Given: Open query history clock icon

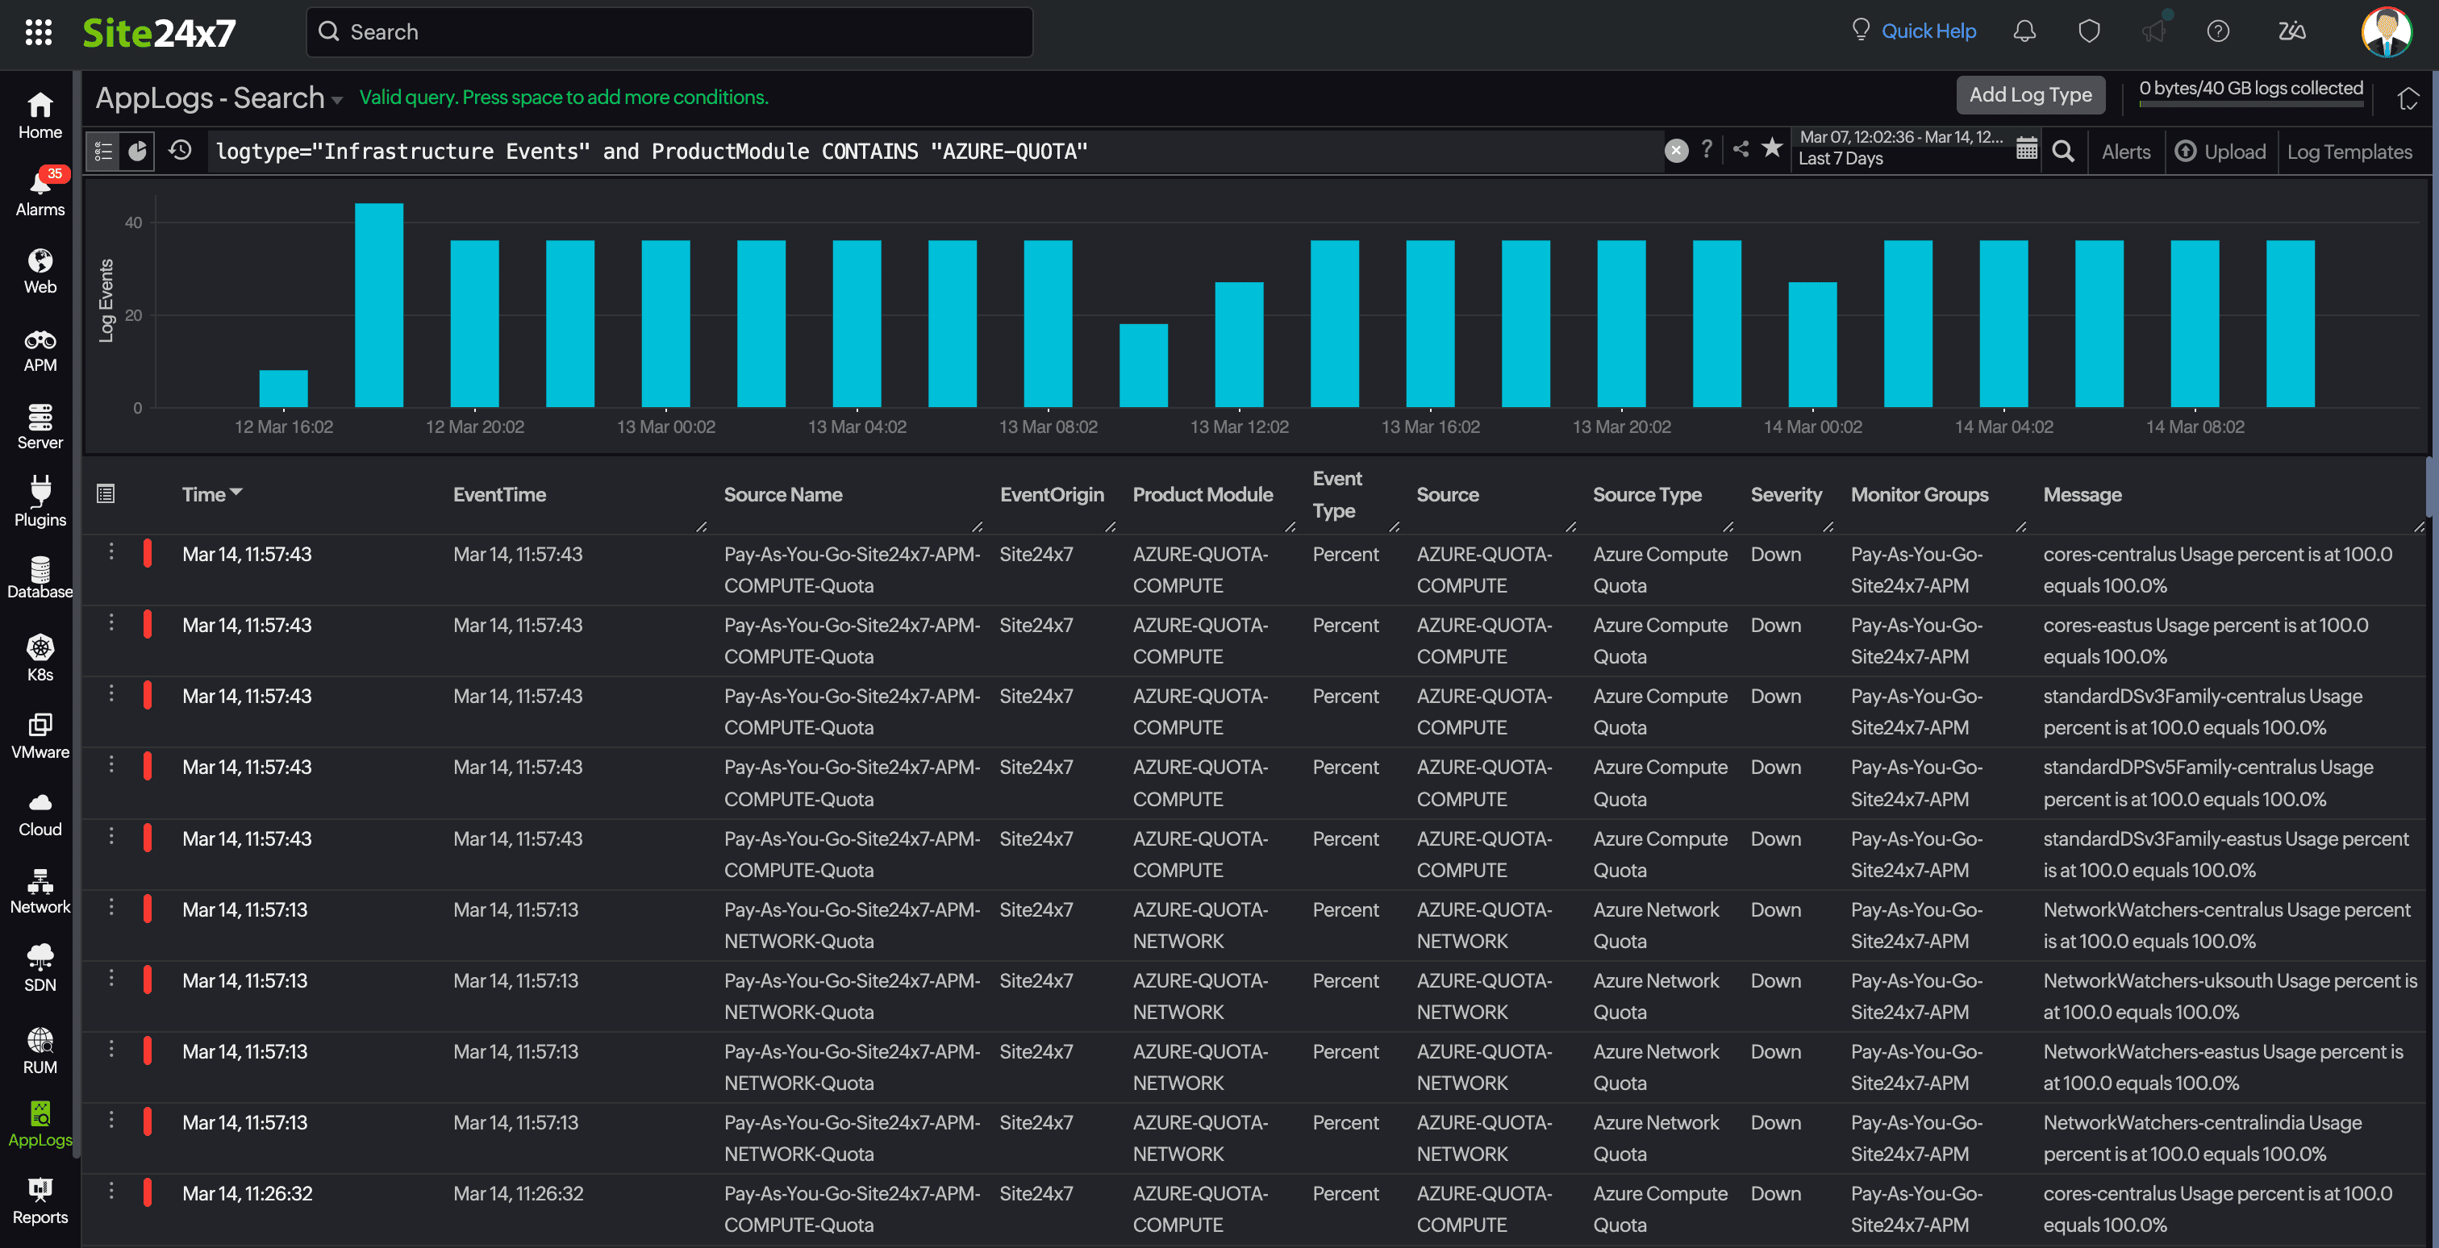Looking at the screenshot, I should tap(180, 152).
